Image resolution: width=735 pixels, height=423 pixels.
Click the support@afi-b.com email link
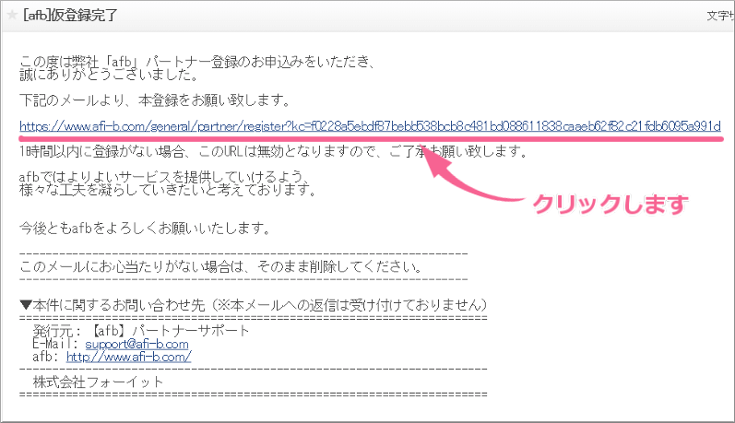pos(136,345)
